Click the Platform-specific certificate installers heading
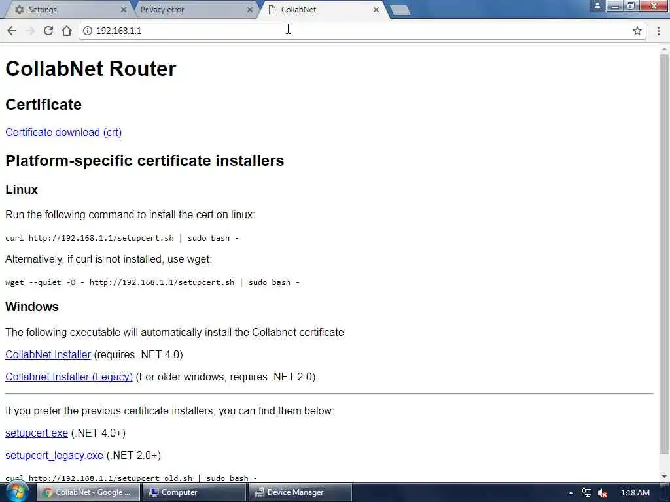The image size is (670, 502). tap(145, 161)
